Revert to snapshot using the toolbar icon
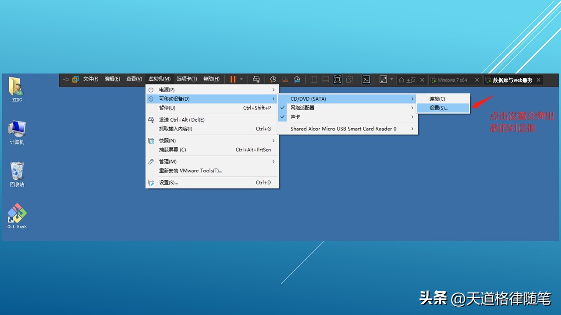 [285, 79]
